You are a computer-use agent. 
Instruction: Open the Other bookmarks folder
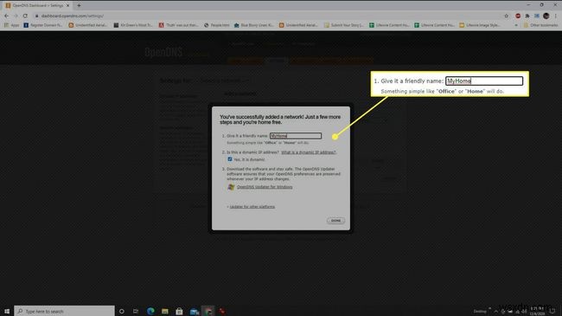(541, 25)
